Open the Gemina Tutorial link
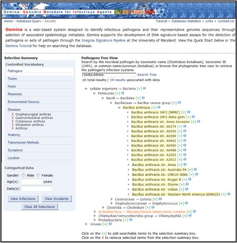Screen dimensions: 237x243 point(19,46)
